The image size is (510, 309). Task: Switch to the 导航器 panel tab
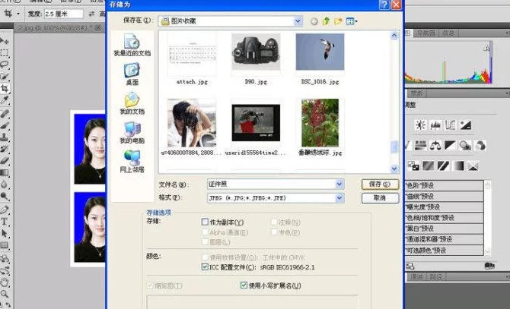pos(426,33)
